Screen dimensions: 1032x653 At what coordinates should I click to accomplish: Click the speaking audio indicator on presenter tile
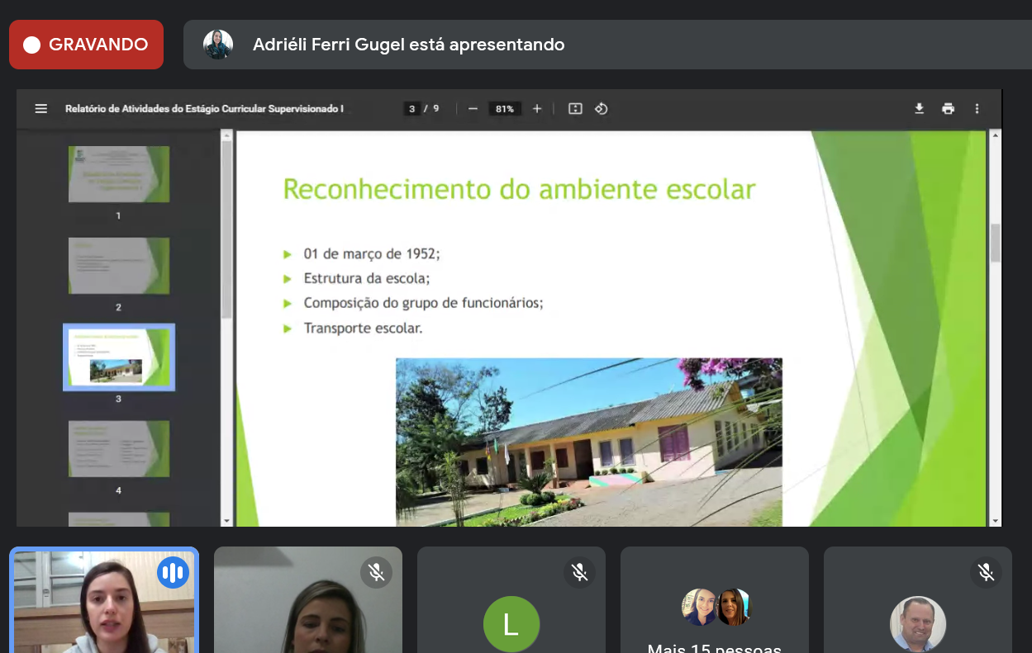coord(174,572)
